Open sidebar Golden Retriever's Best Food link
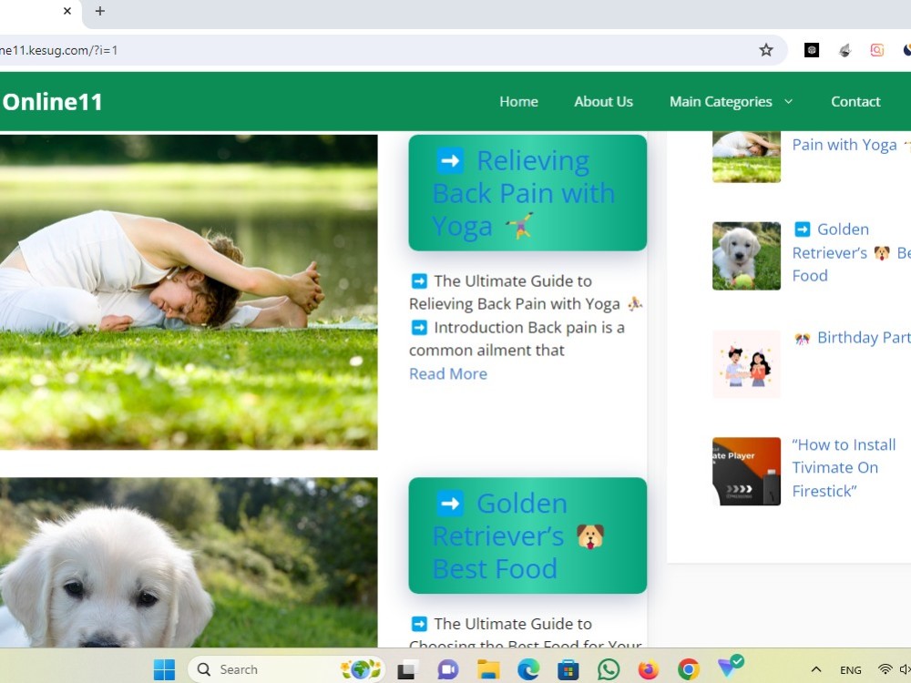Screen dimensions: 911x683 point(851,252)
